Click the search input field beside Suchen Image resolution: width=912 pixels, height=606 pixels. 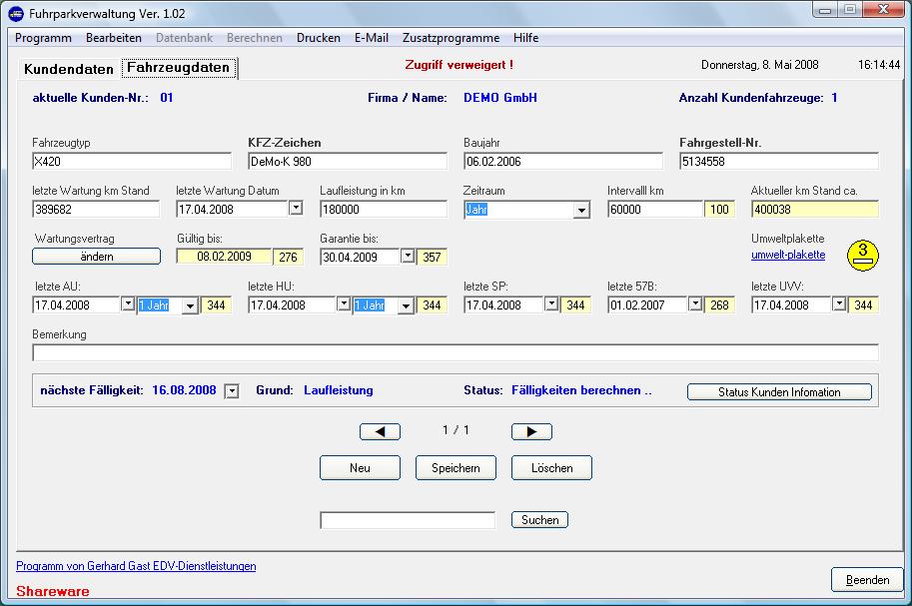407,520
